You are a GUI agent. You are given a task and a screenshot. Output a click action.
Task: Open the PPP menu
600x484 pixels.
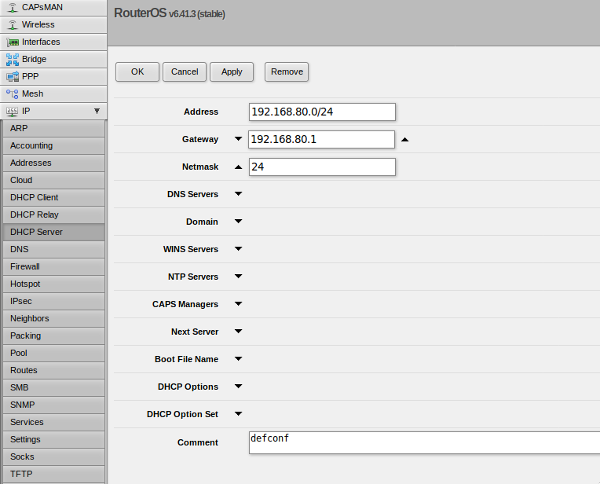(x=53, y=76)
